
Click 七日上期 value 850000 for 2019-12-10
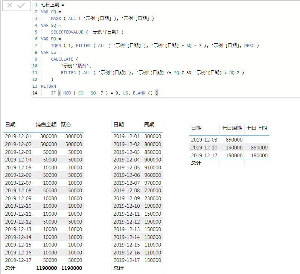point(259,148)
